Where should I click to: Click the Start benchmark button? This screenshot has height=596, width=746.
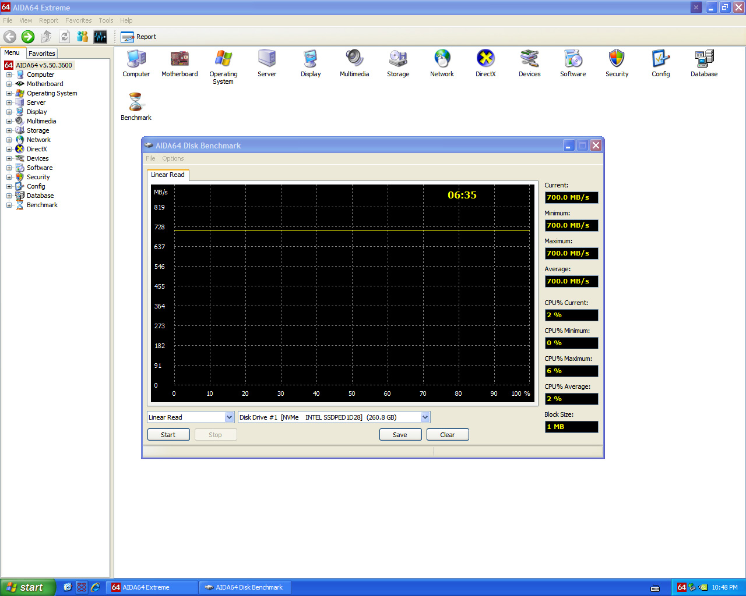click(x=168, y=435)
